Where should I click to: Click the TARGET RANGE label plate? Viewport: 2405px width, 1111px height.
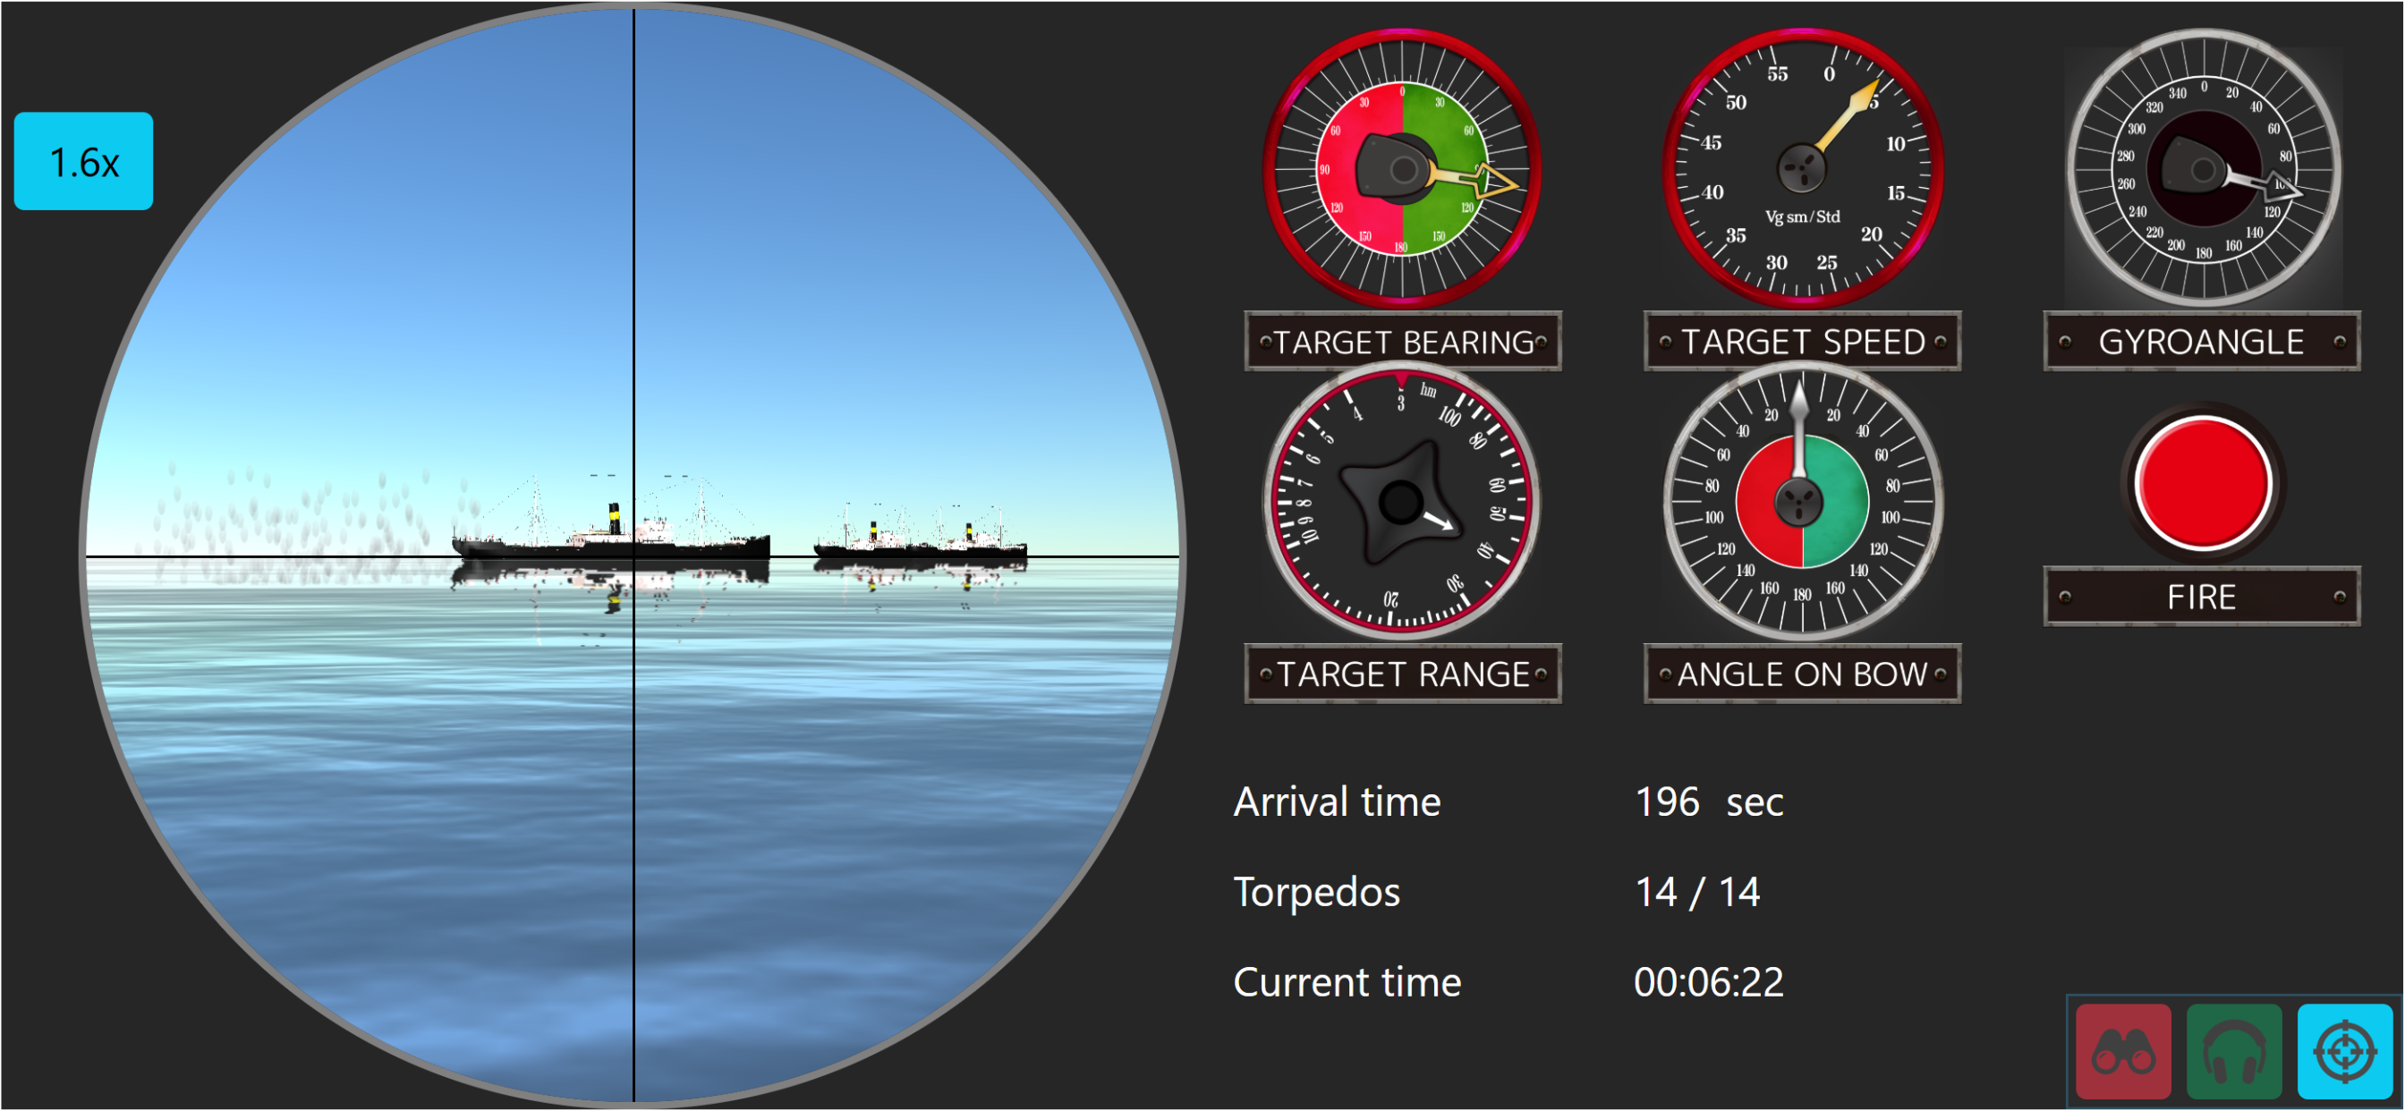click(1402, 674)
